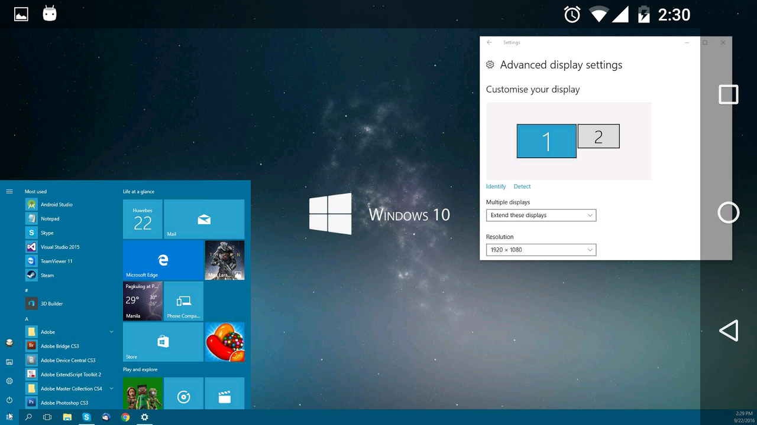Select display 2 in the display layout

pos(598,136)
